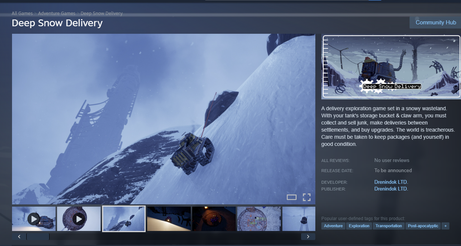Click the Deep Snow Delivery page title

tap(57, 23)
